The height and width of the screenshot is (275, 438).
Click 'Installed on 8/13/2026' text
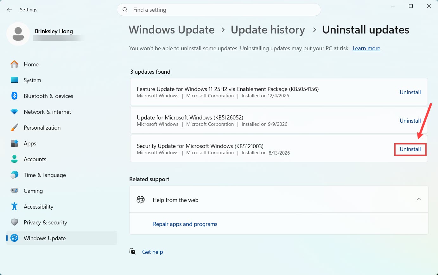[266, 153]
